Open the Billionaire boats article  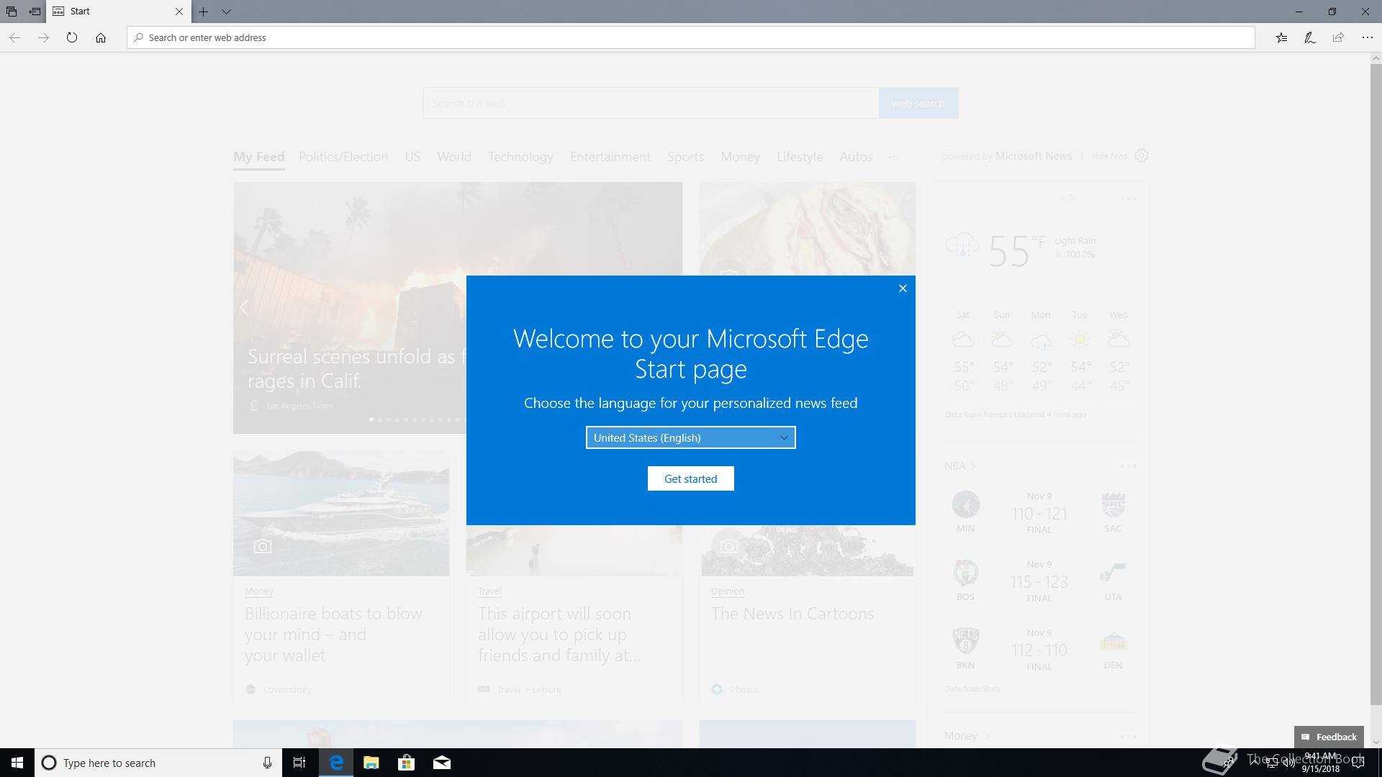333,635
